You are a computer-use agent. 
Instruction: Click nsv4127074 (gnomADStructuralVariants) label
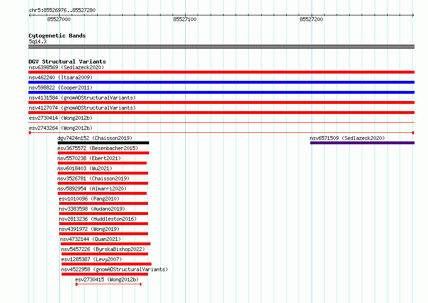point(82,108)
